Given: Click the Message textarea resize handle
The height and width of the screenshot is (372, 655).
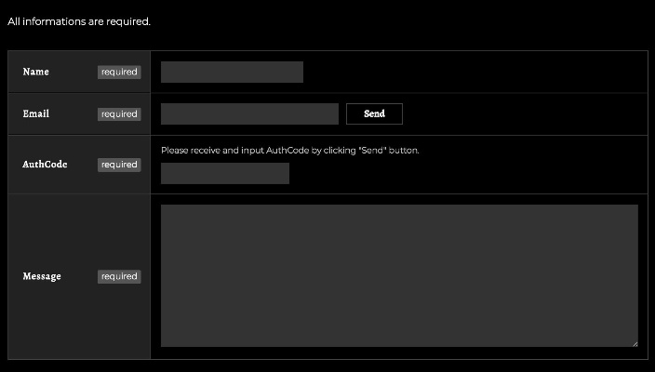Looking at the screenshot, I should [x=635, y=344].
